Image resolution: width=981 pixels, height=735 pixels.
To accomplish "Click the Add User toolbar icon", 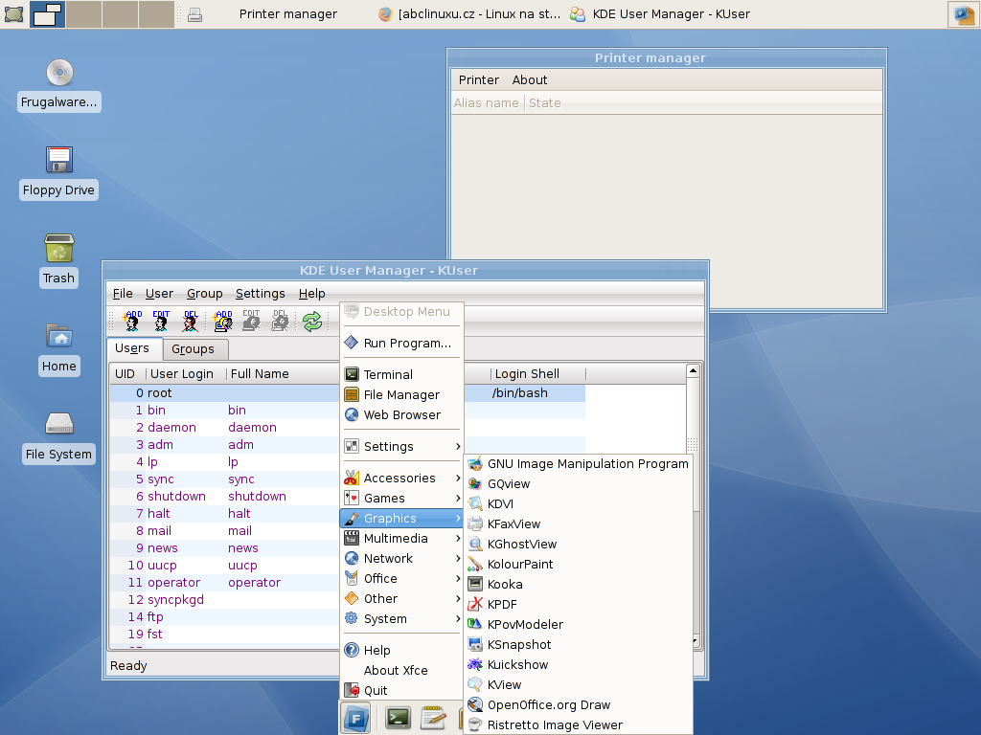I will point(134,322).
